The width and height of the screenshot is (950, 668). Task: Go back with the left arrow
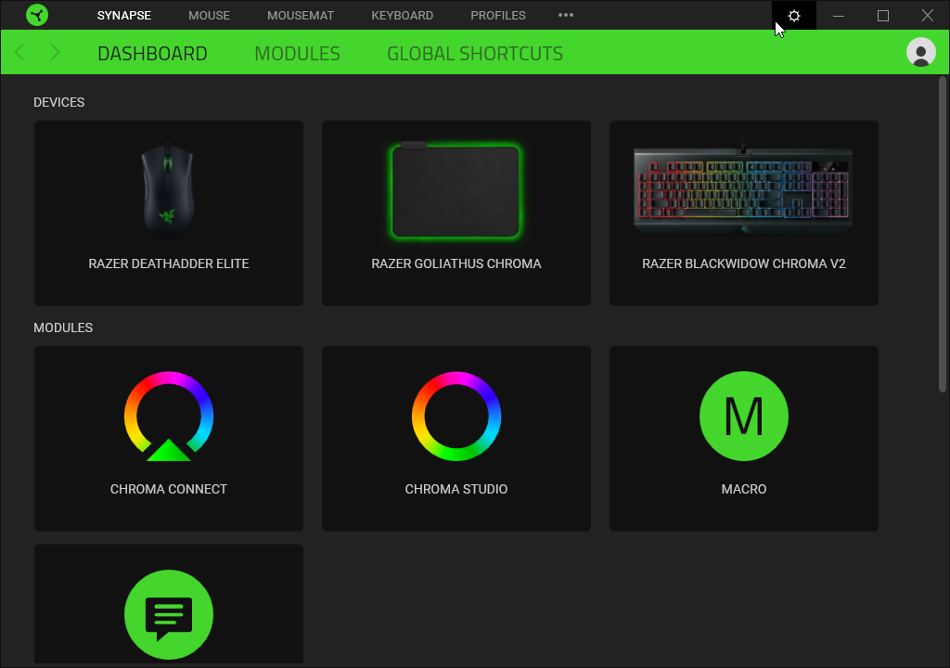[x=20, y=53]
